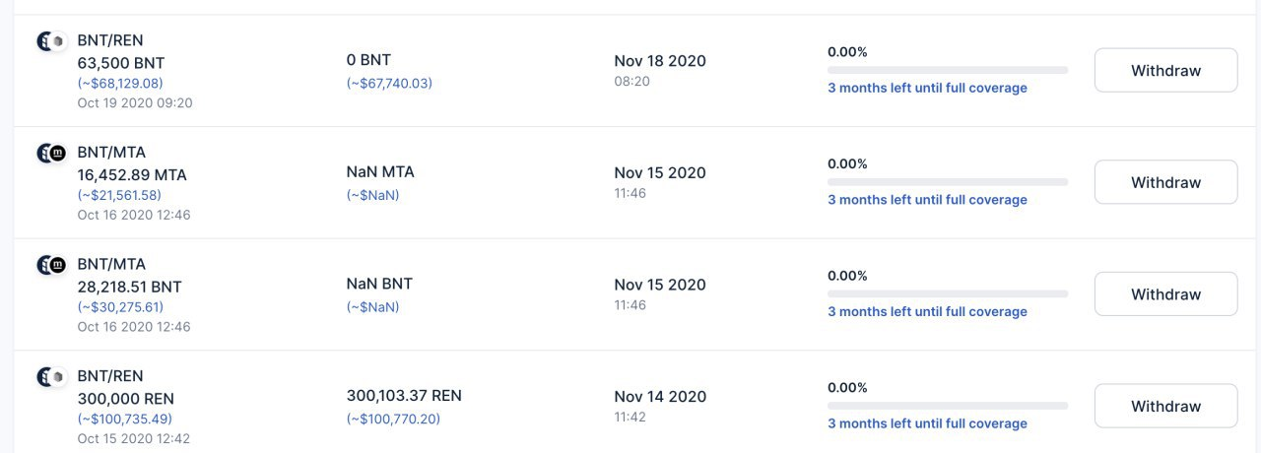Click the 300,103.37 REN protected amount
The width and height of the screenshot is (1261, 453).
coord(404,396)
